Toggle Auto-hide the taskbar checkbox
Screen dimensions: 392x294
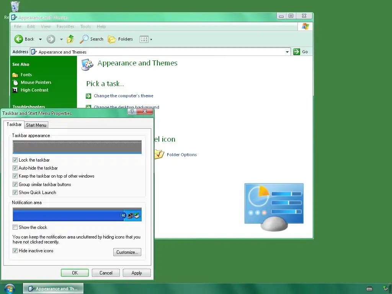tap(15, 168)
